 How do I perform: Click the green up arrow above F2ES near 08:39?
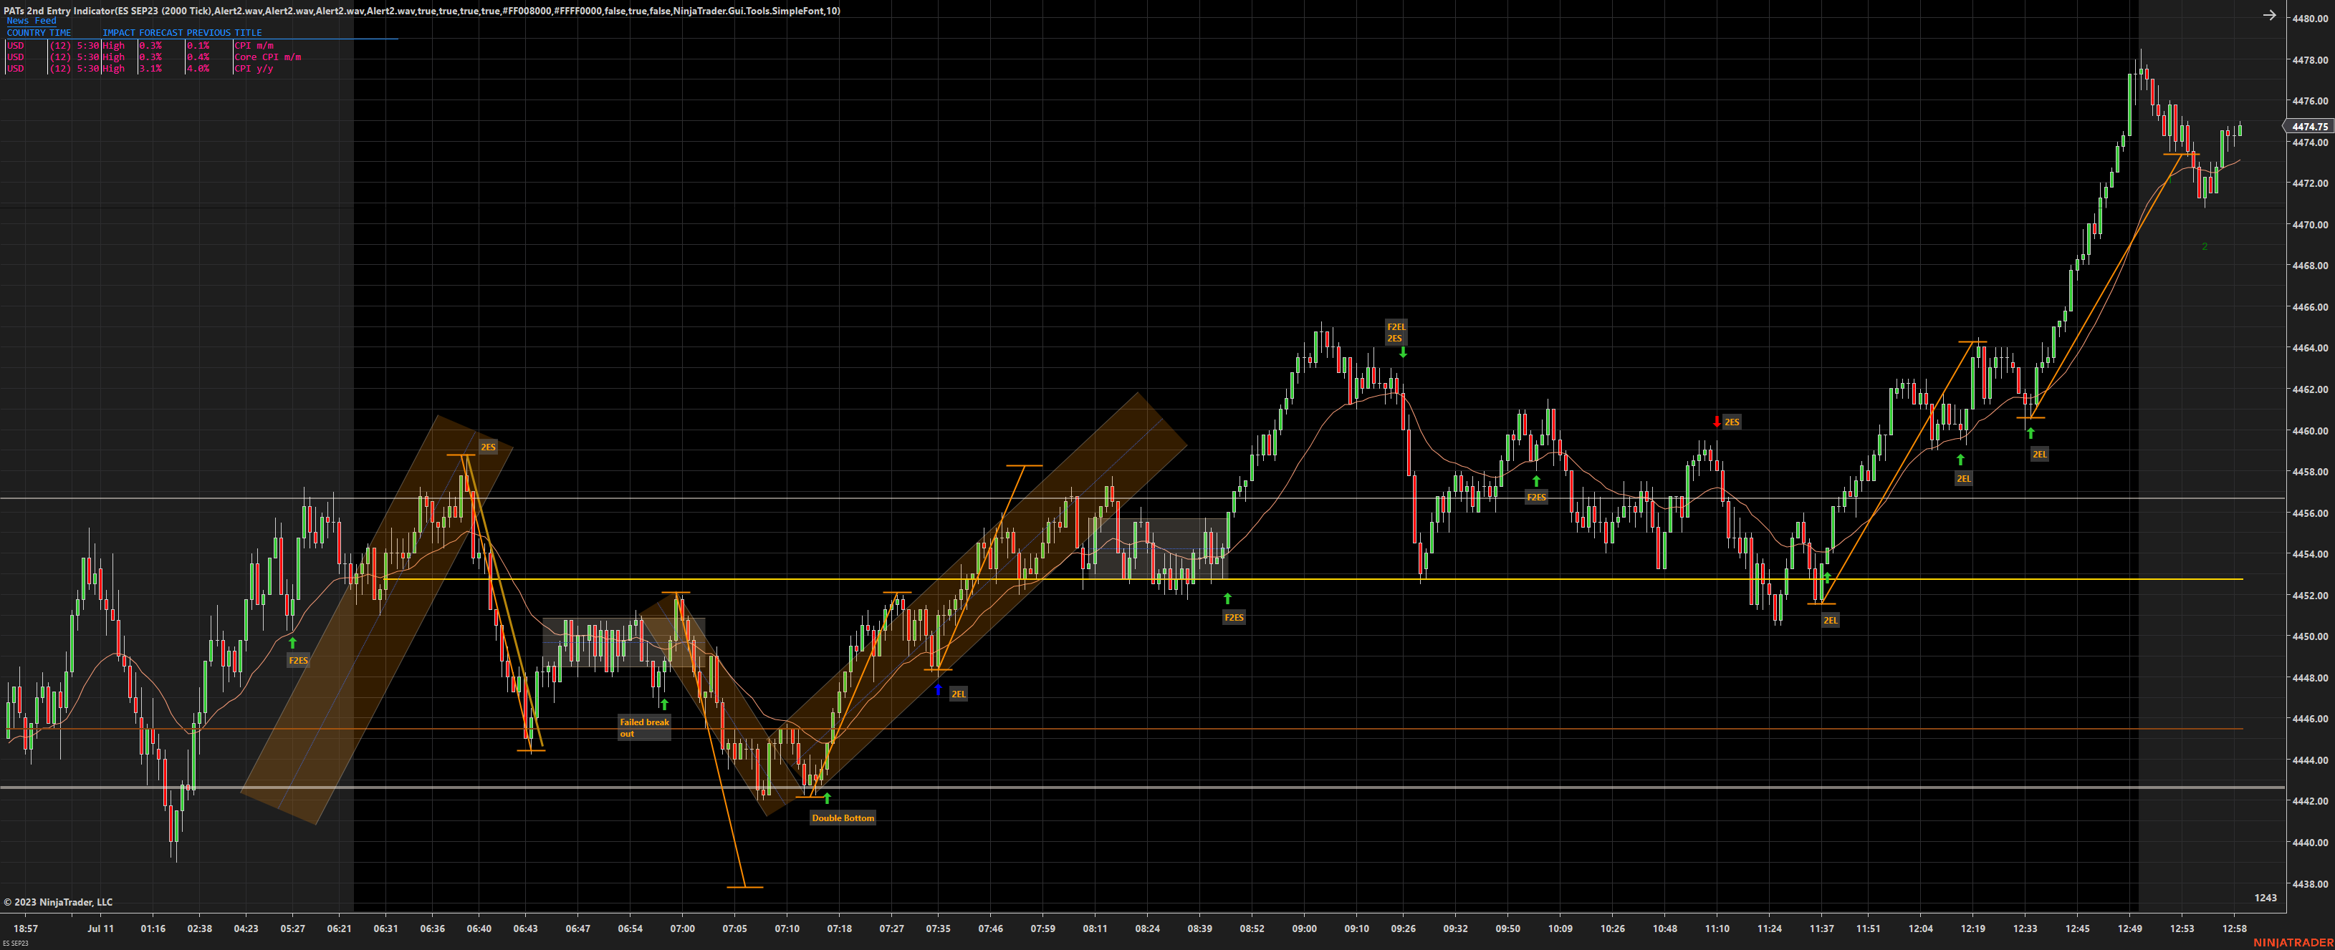1228,597
